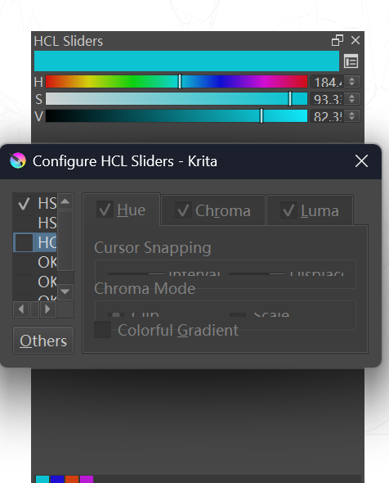Click the rainbow Hue slider
Viewport: 389px width, 483px height.
tap(177, 82)
